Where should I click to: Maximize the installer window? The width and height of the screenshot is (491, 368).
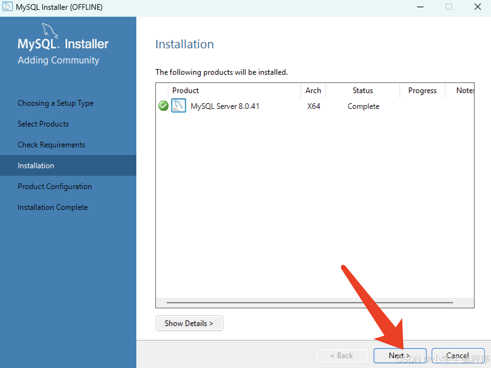[448, 7]
